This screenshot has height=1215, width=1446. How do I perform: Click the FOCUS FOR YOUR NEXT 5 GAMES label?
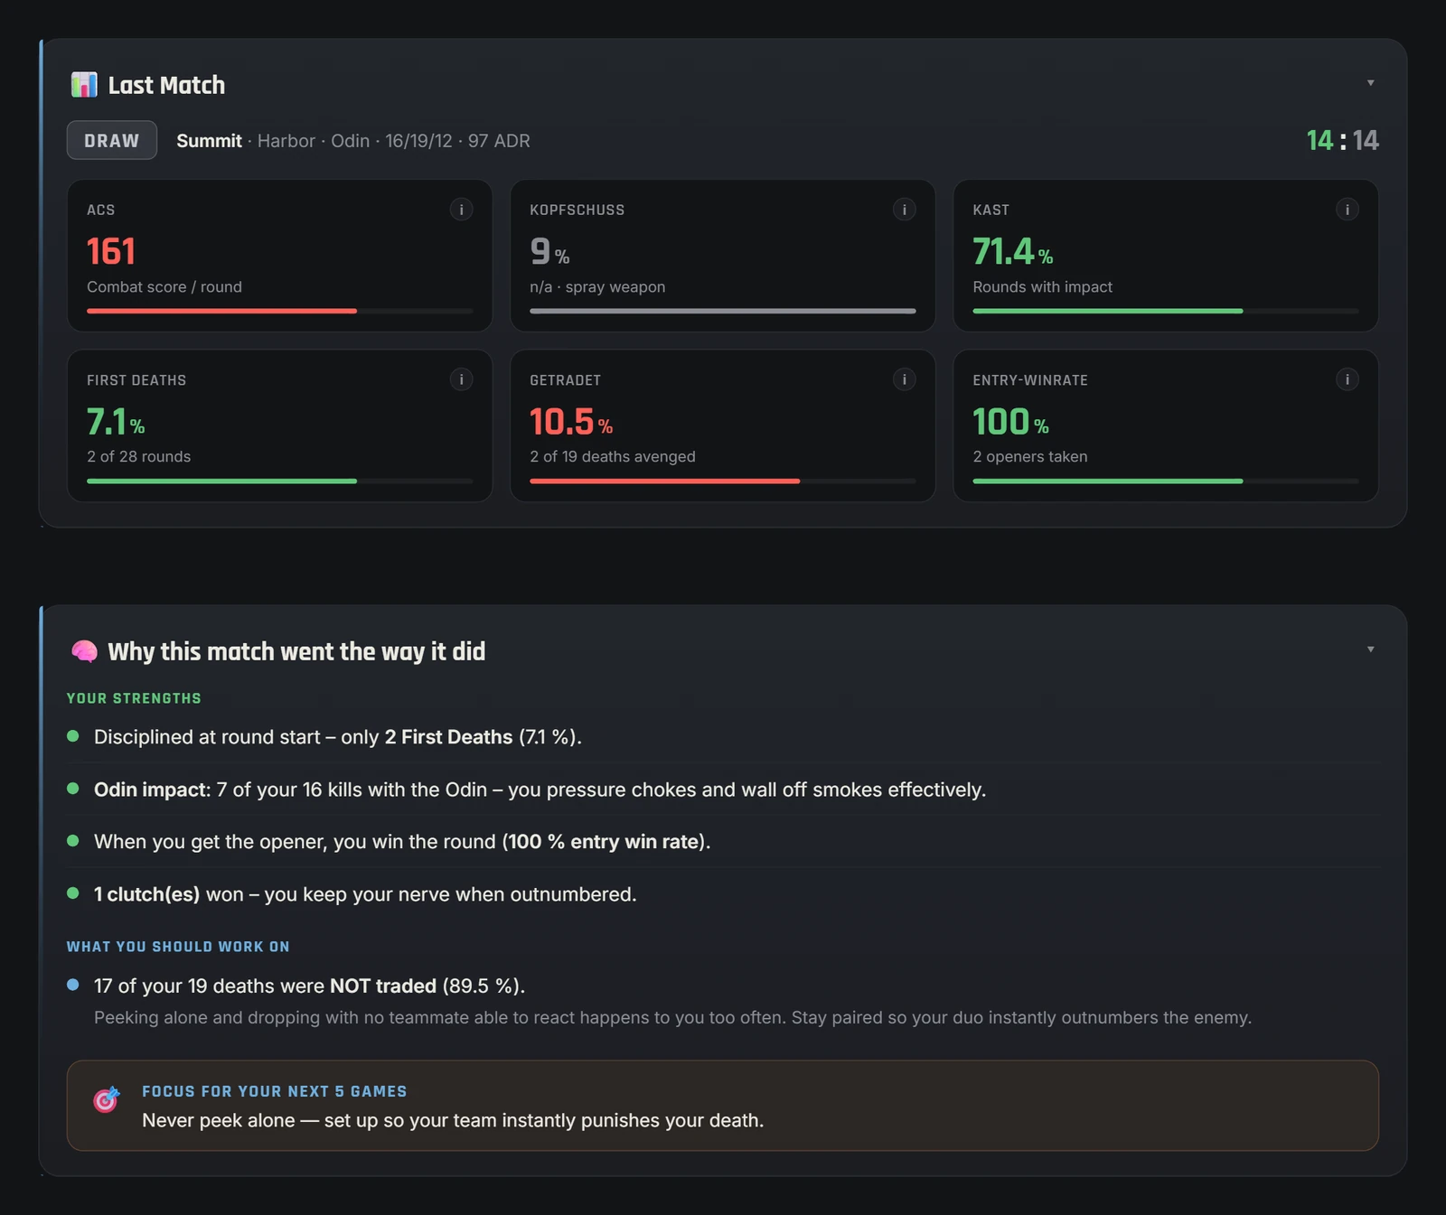[275, 1091]
